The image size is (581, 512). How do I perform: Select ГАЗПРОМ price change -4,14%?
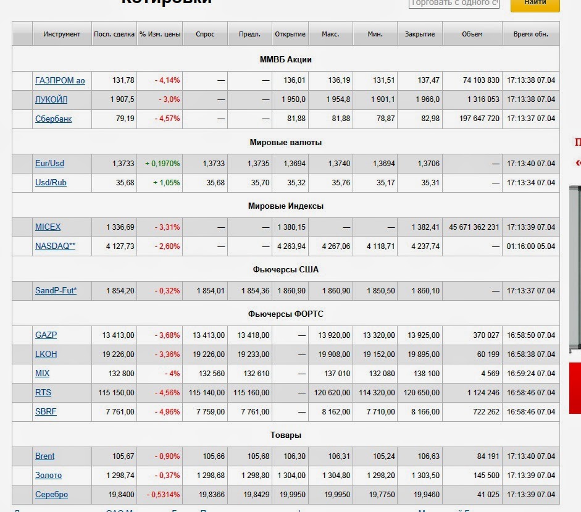click(x=167, y=80)
